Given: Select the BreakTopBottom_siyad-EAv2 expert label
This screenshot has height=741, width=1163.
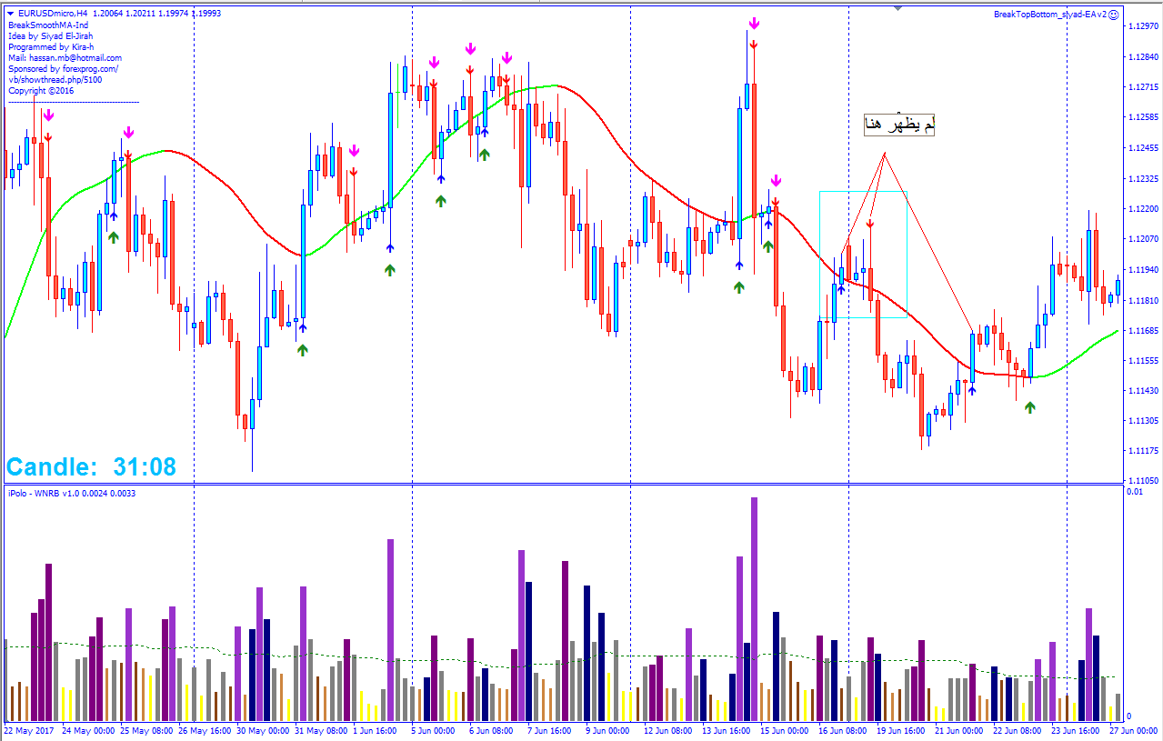Looking at the screenshot, I should 1049,15.
